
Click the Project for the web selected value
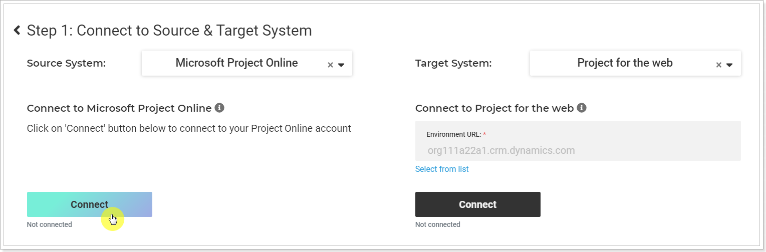click(625, 63)
